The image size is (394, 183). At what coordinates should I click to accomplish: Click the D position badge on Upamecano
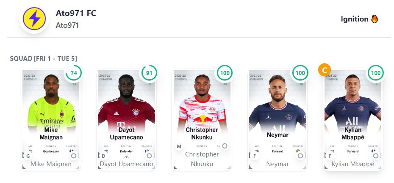(104, 156)
